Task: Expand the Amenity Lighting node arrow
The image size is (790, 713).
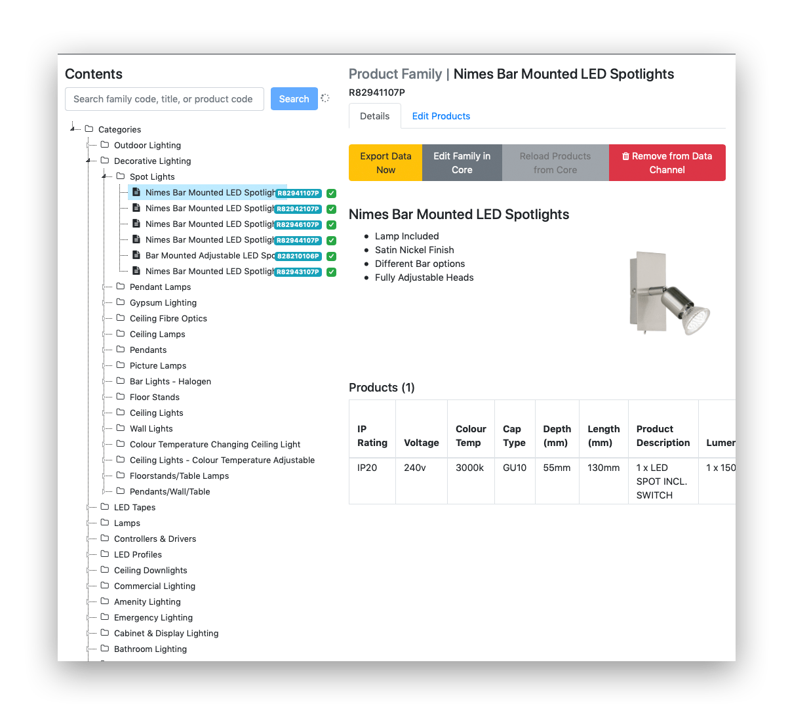Action: pos(89,601)
